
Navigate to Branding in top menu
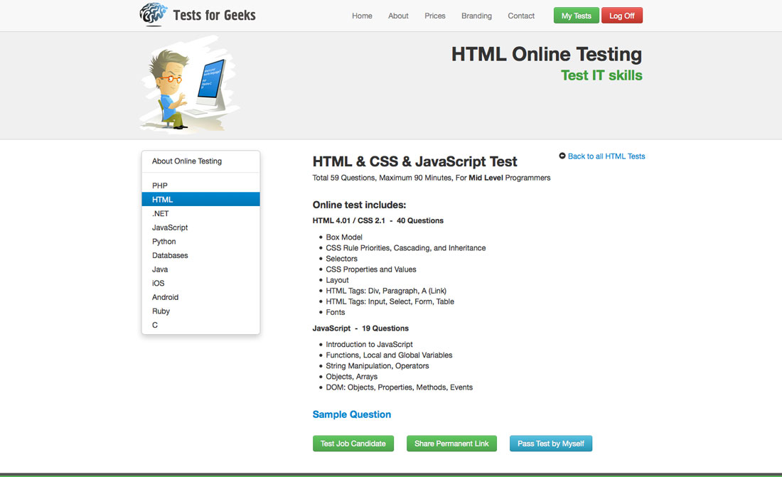(x=476, y=16)
